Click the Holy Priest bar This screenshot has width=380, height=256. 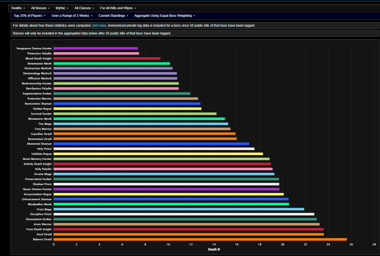[154, 149]
